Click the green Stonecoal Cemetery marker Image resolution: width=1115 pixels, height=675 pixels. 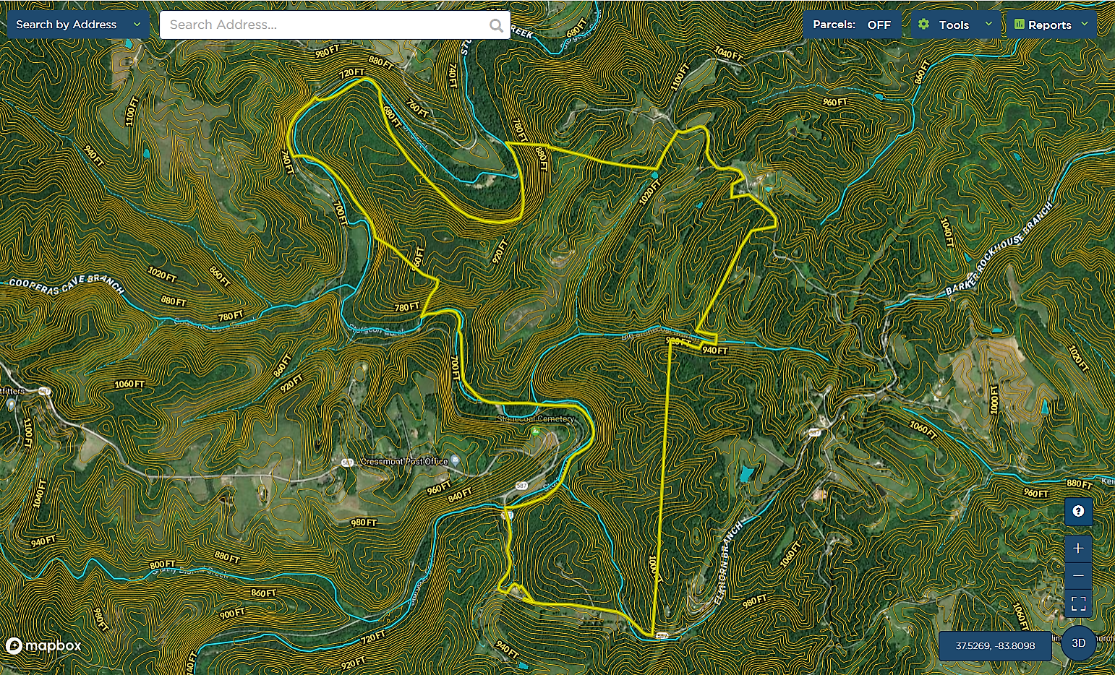pos(535,431)
